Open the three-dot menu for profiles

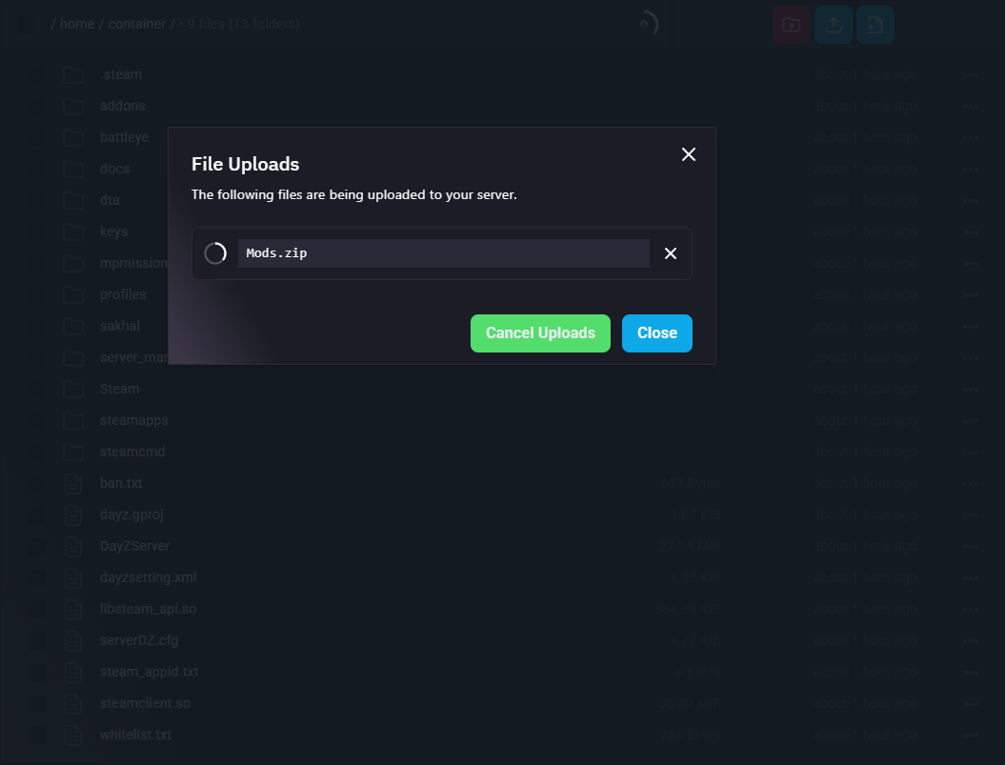(971, 295)
